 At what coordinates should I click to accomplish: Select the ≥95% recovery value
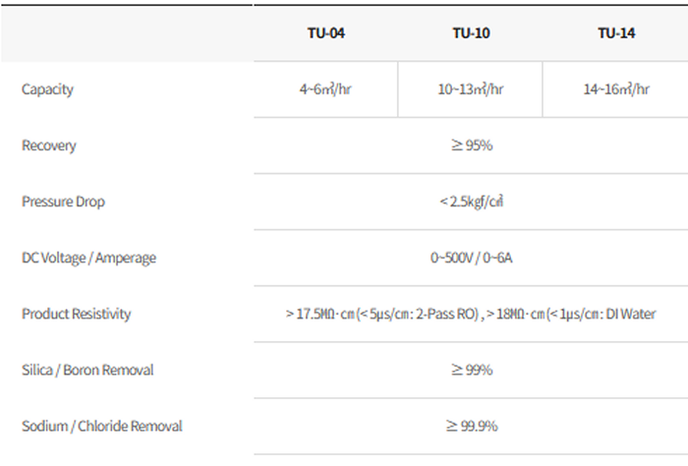click(471, 146)
